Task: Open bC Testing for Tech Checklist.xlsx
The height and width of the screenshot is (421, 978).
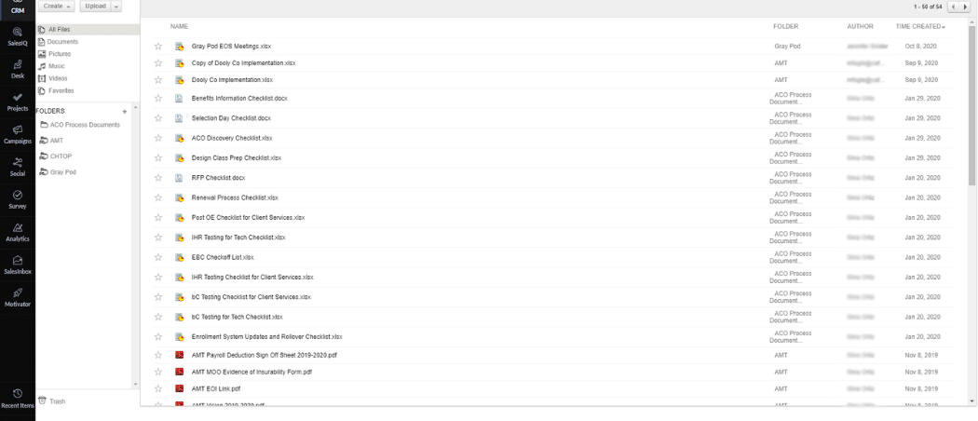Action: tap(237, 317)
